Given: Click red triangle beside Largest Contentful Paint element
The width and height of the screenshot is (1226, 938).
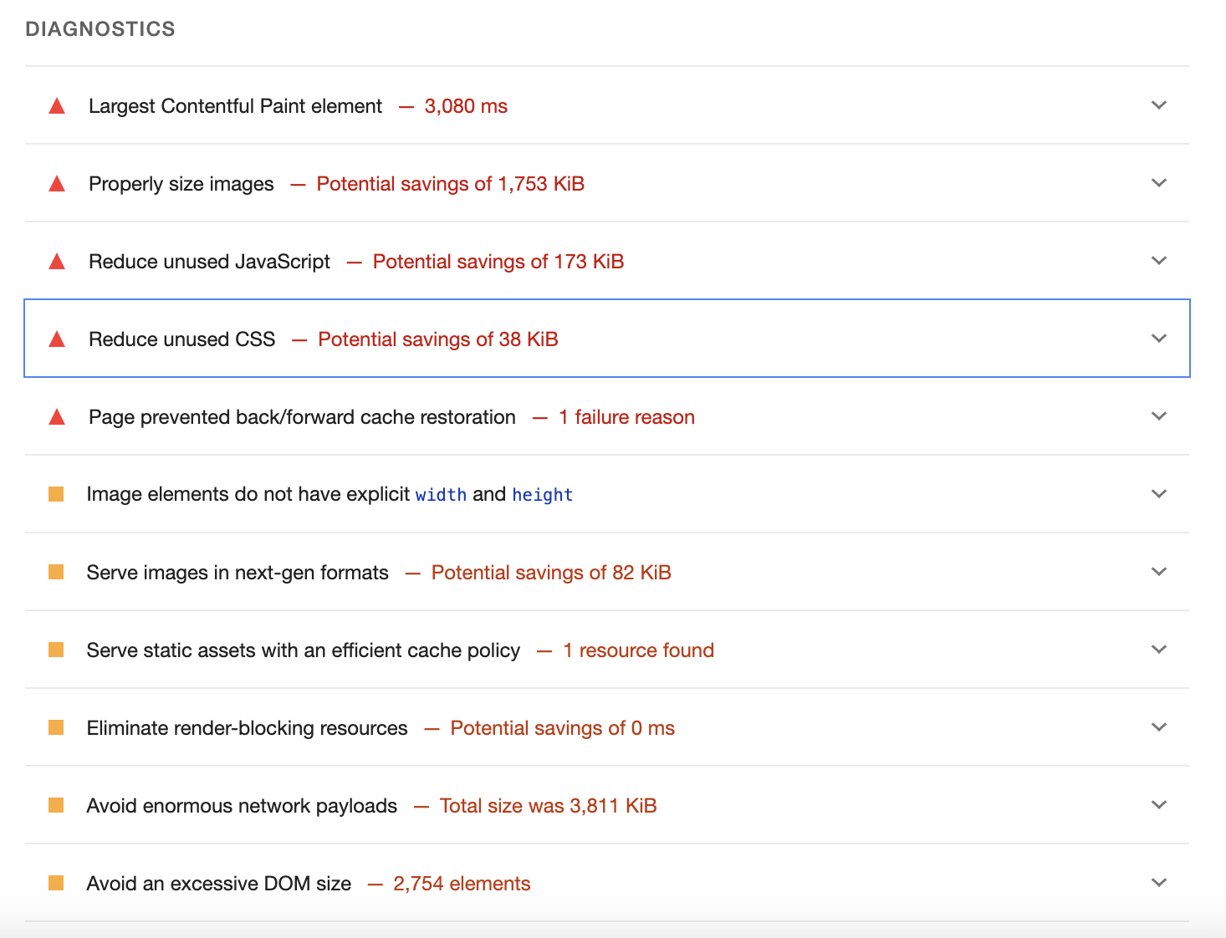Looking at the screenshot, I should 57,106.
